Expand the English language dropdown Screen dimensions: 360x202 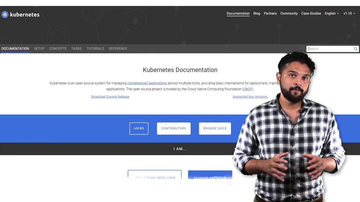pos(332,13)
